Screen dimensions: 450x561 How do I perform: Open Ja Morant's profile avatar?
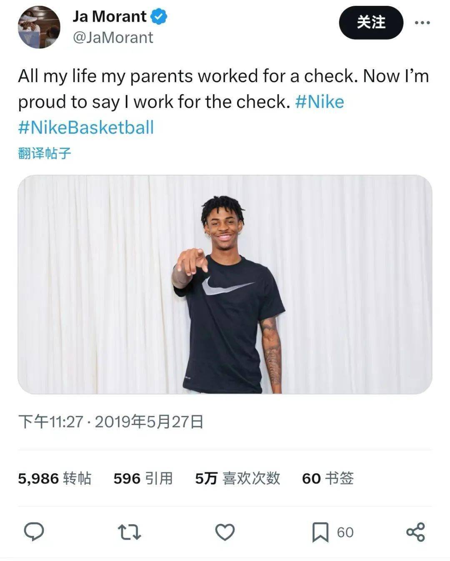39,27
